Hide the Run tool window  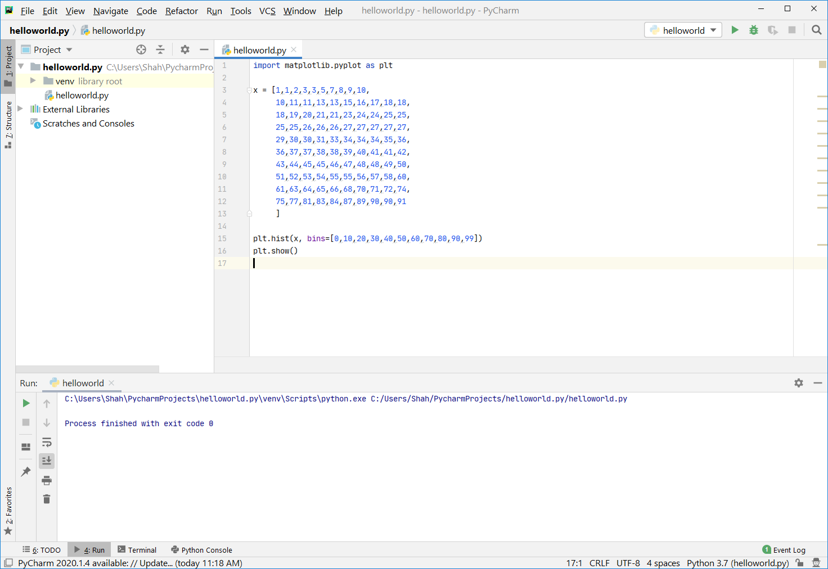pos(818,383)
